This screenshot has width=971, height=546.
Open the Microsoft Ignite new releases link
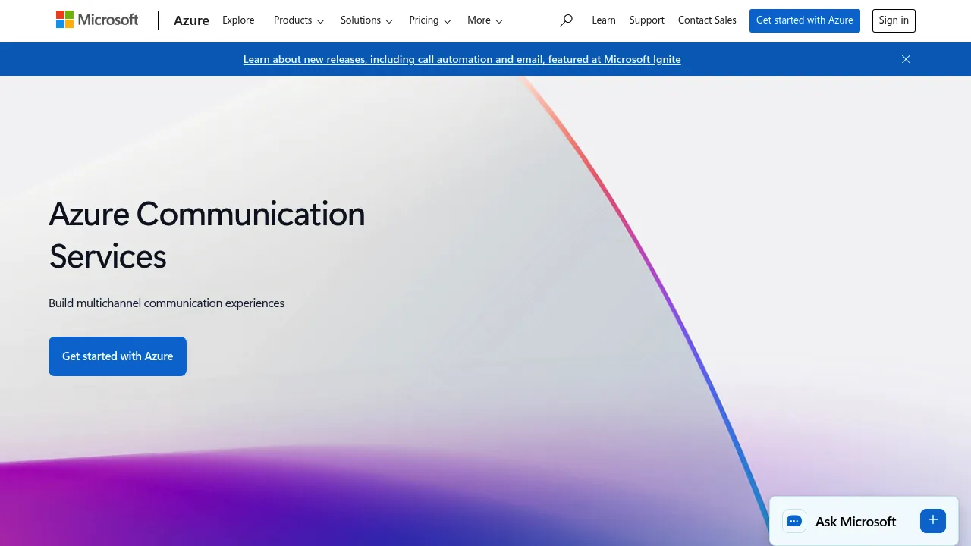[462, 59]
